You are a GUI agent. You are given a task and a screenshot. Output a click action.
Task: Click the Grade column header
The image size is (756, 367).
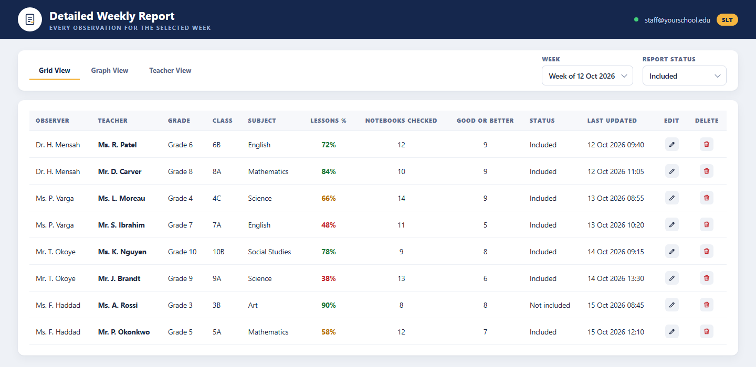pos(179,121)
